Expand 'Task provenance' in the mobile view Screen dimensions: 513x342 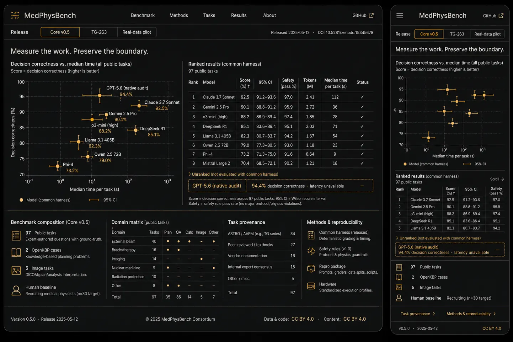point(418,314)
